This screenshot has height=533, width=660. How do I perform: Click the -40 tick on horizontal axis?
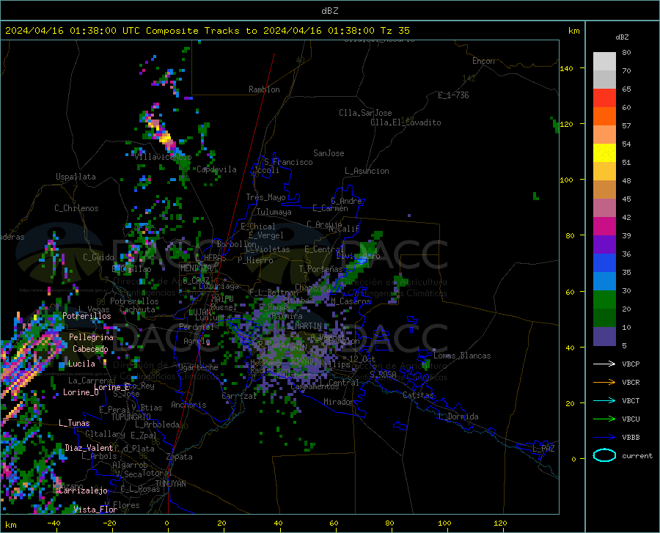click(54, 523)
